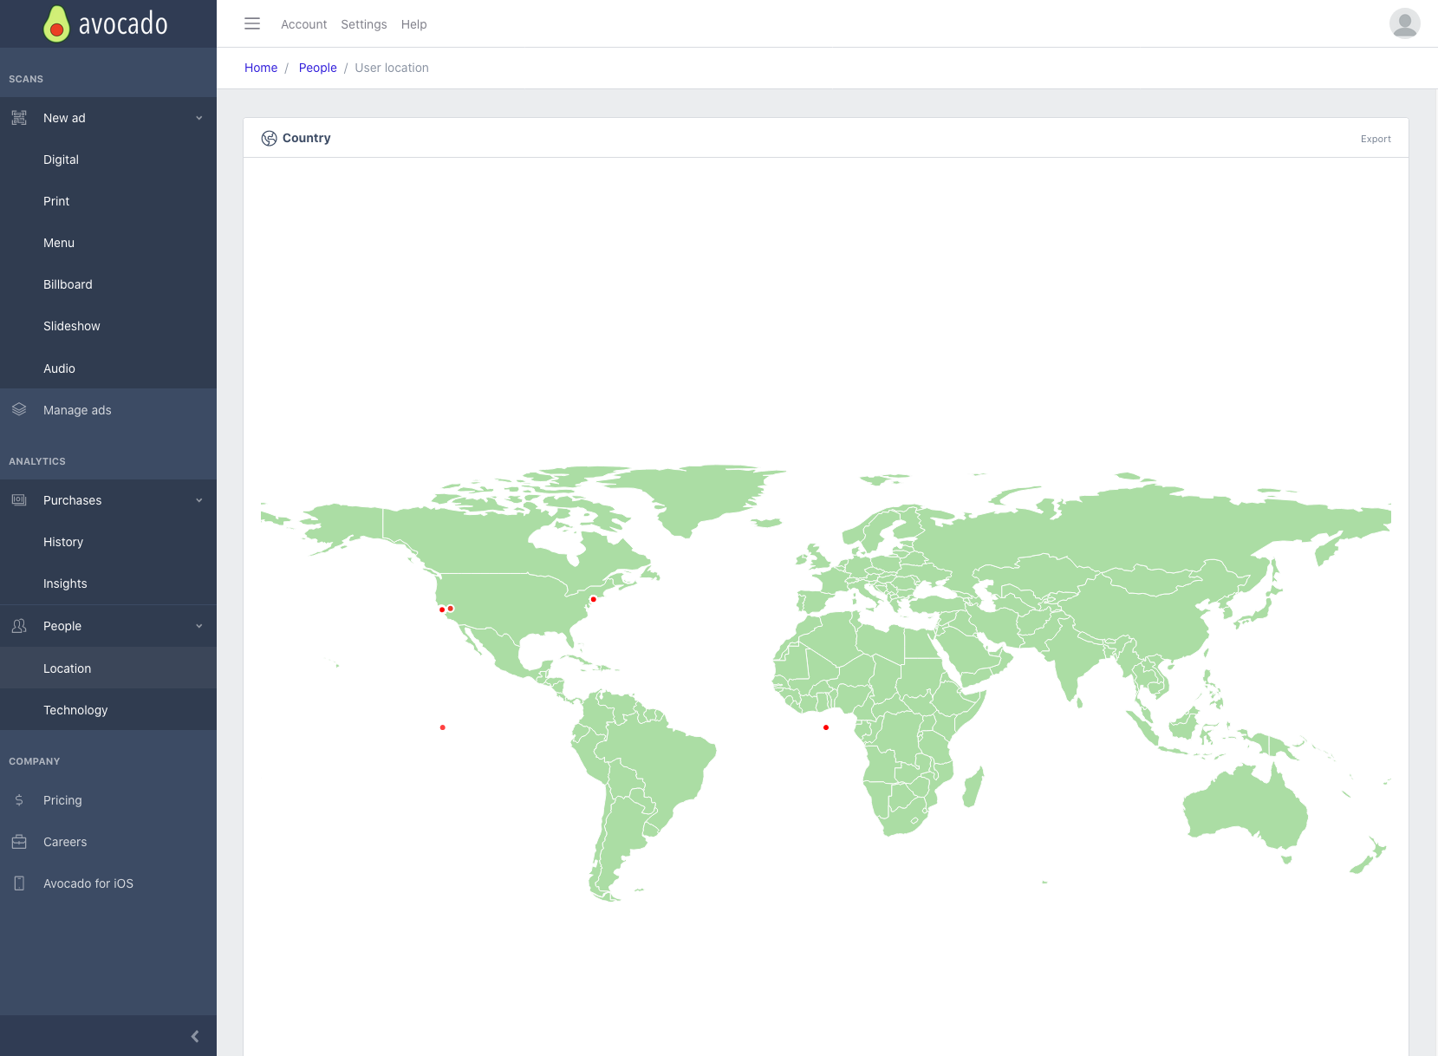Viewport: 1438px width, 1056px height.
Task: Select Menu ad type in sidebar
Action: (x=108, y=243)
